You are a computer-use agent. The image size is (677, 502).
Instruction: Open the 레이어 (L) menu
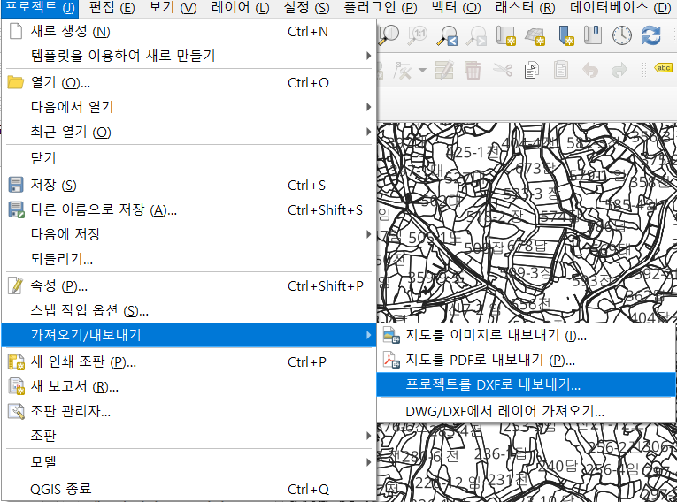(240, 8)
